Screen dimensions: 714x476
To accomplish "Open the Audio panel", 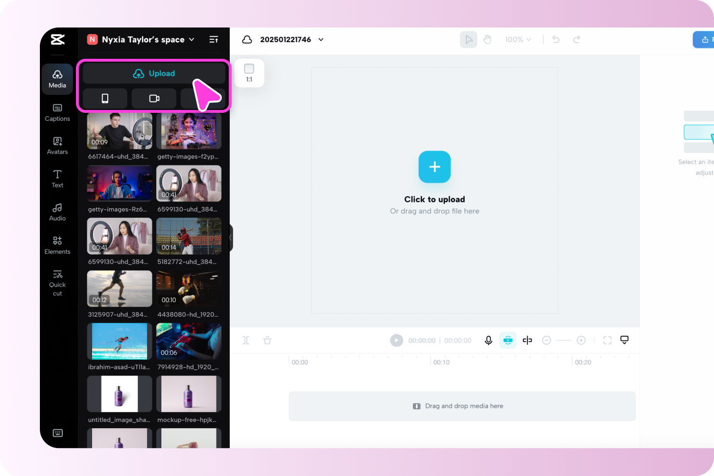I will 57,212.
